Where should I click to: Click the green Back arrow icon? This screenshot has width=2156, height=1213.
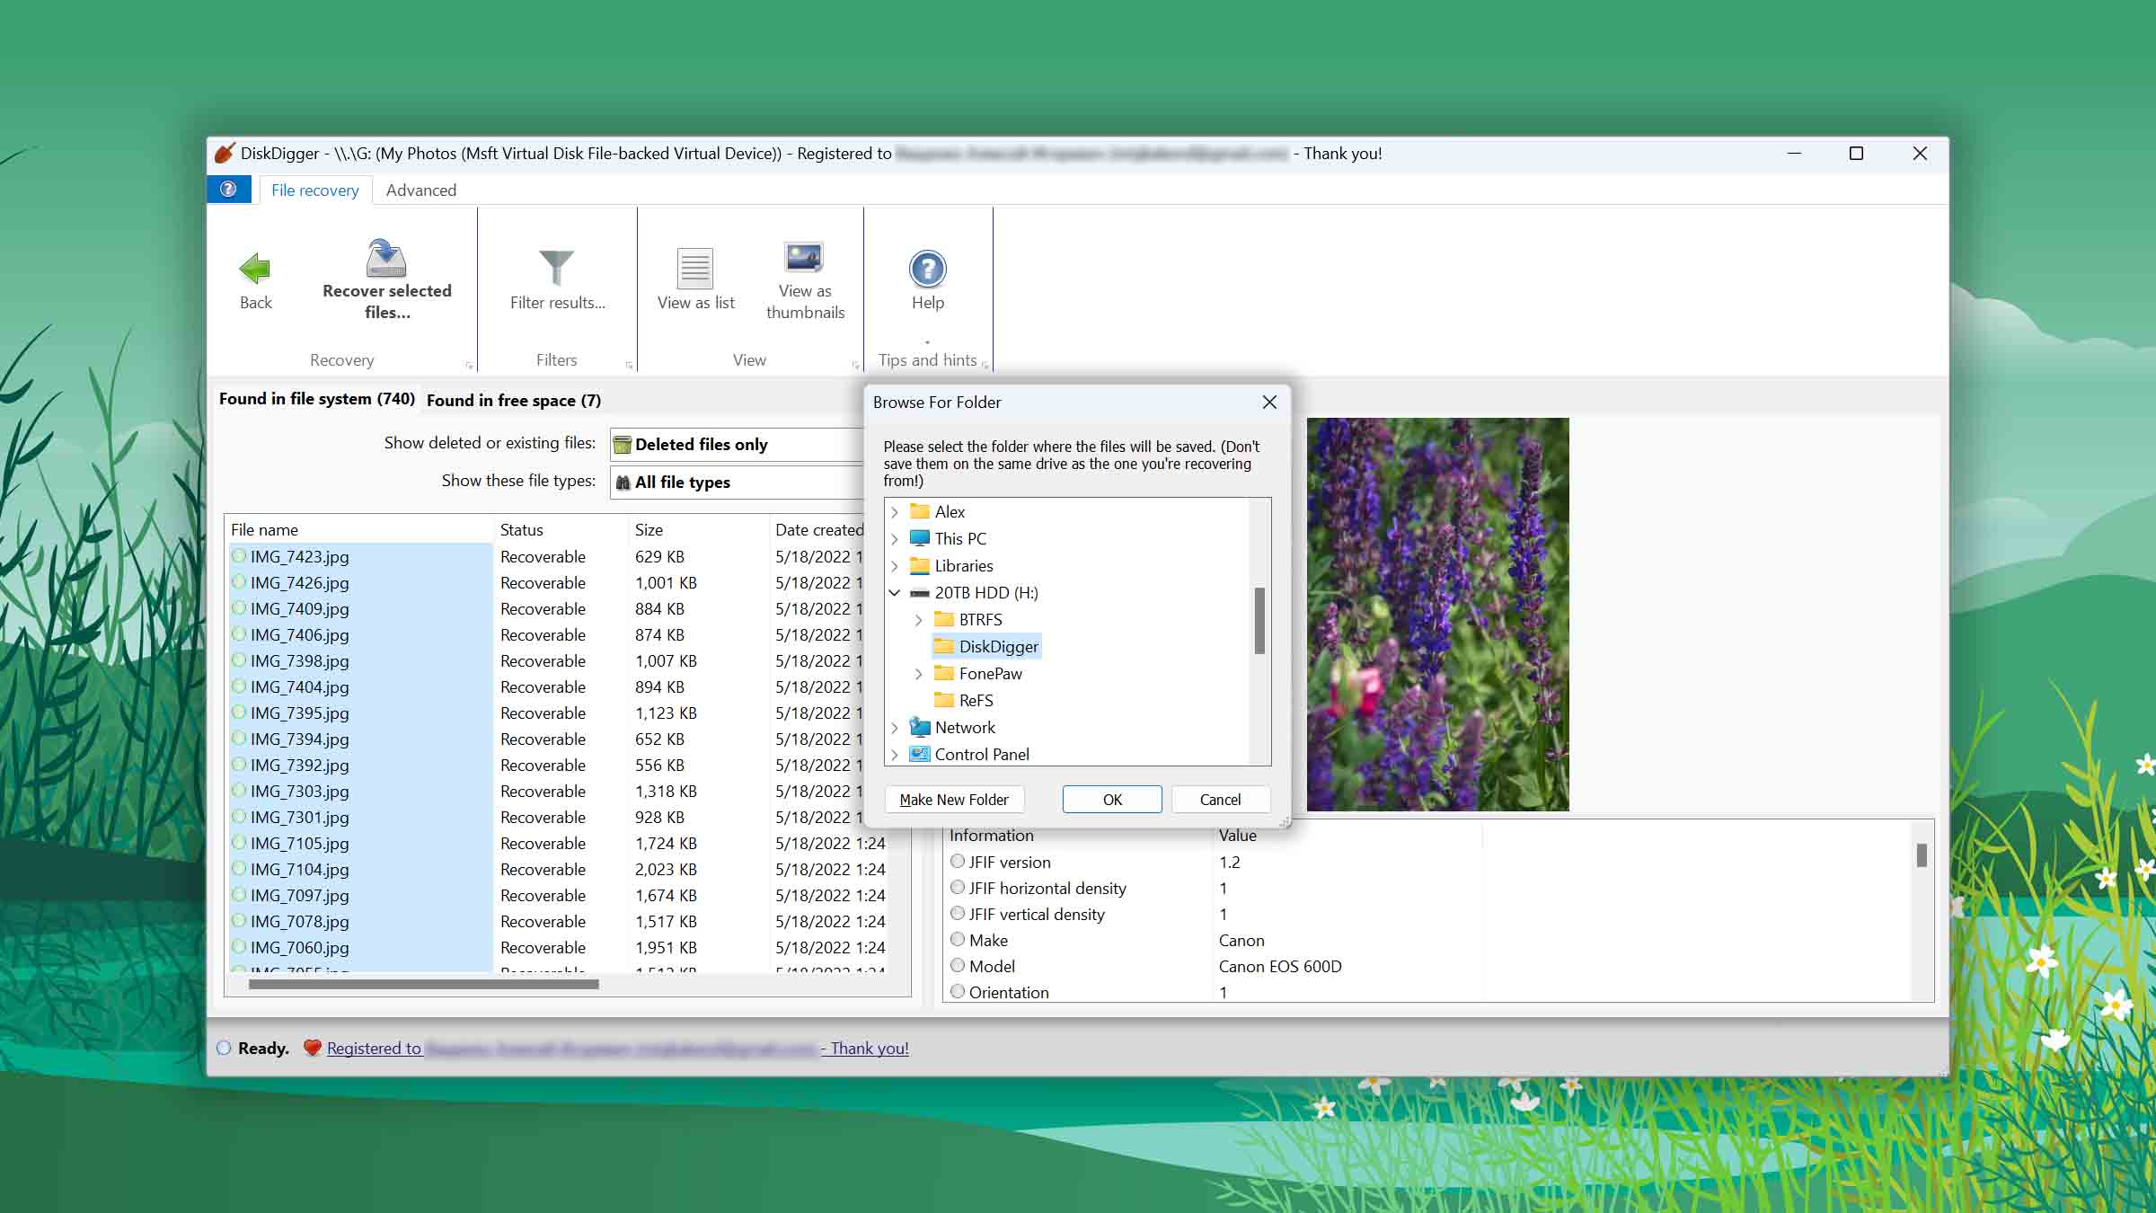pos(255,268)
